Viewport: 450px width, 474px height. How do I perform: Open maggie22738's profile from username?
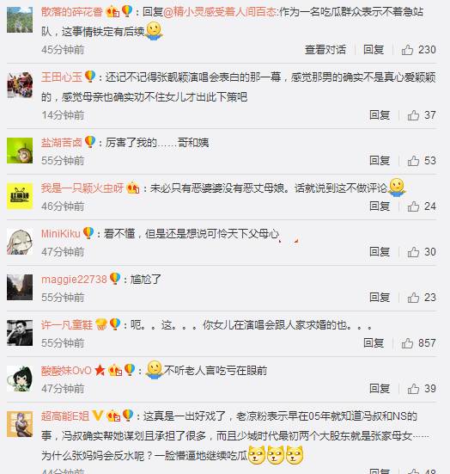coord(74,280)
